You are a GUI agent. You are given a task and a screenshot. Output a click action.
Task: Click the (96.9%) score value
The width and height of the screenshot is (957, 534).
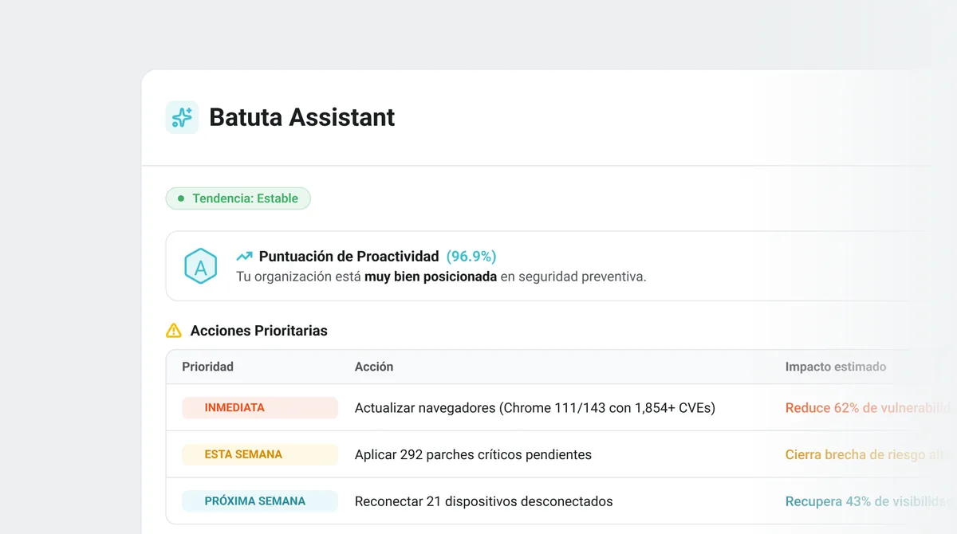pyautogui.click(x=471, y=257)
